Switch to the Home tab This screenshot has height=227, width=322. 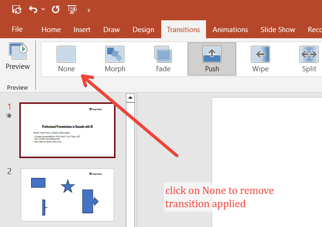pos(51,30)
